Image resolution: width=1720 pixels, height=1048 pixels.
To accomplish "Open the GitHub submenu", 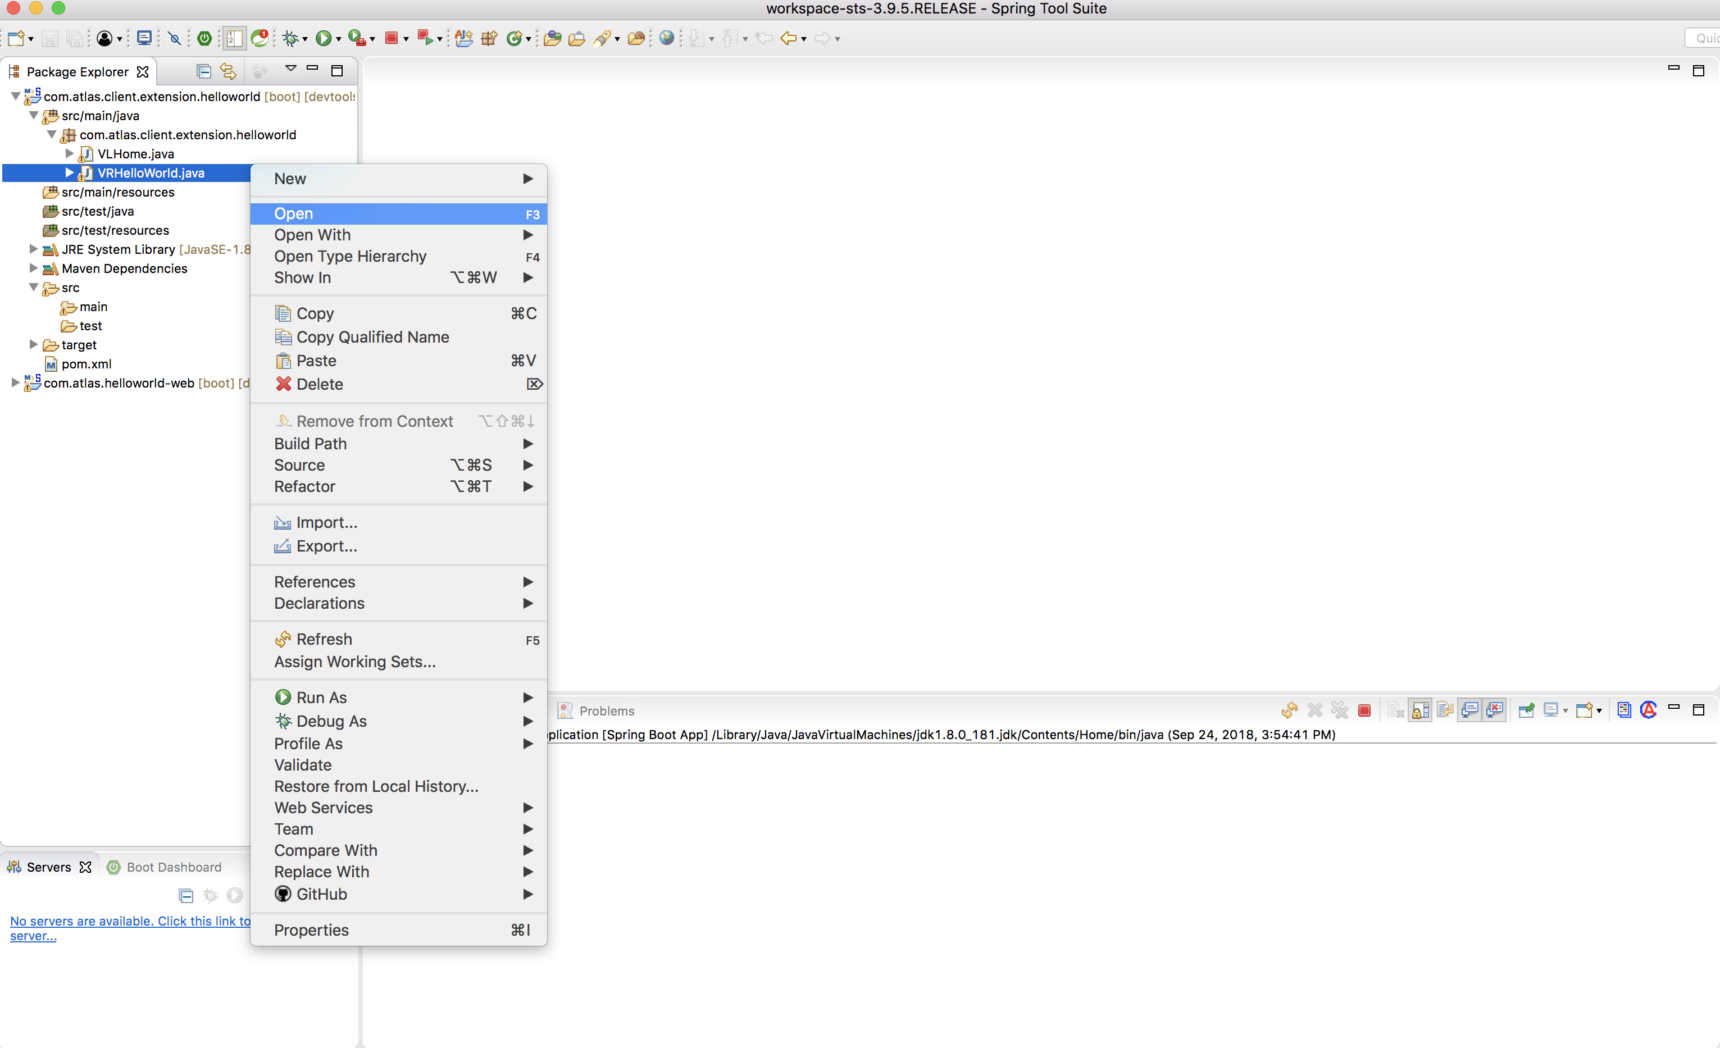I will tap(399, 894).
